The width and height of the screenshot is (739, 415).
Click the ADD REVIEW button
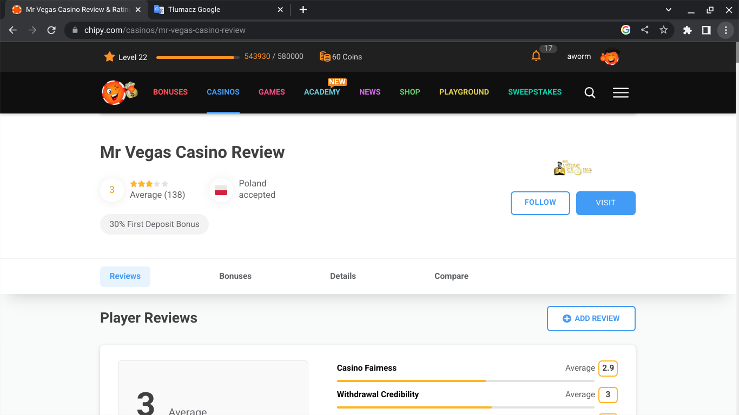tap(591, 319)
